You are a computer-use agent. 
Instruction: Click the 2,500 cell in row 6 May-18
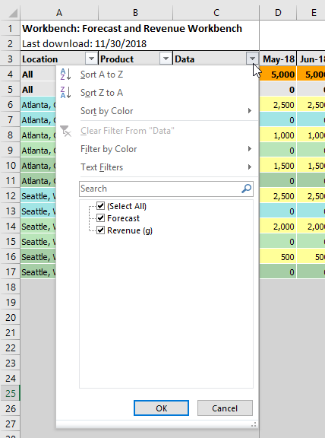tap(278, 105)
